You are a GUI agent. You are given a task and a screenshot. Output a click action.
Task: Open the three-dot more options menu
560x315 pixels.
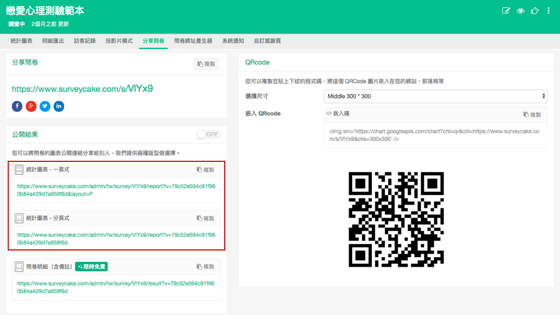pos(549,11)
